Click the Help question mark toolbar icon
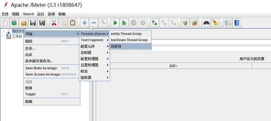The image size is (271, 121). [x=237, y=23]
